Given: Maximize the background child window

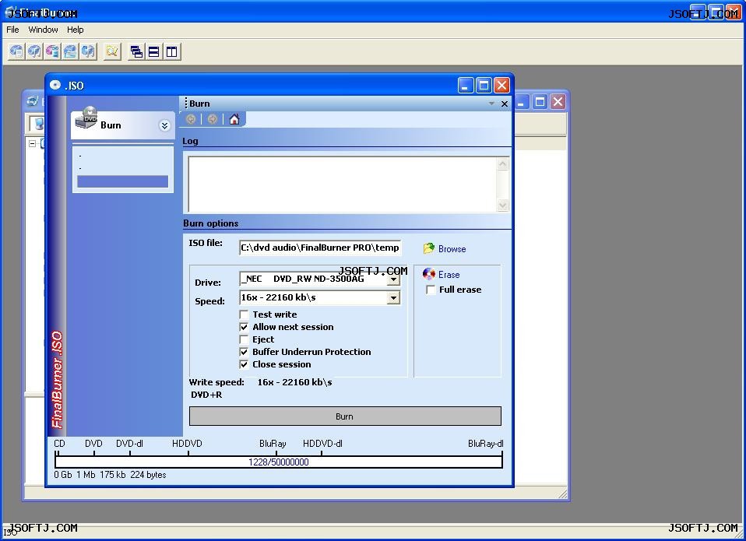Looking at the screenshot, I should 540,102.
